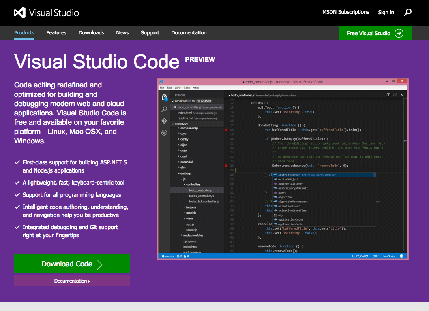Click the Sign in link
Viewport: 429px width, 311px height.
pos(386,12)
